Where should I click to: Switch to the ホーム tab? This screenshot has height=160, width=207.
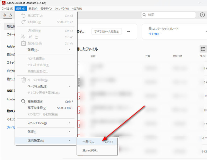click(8, 15)
